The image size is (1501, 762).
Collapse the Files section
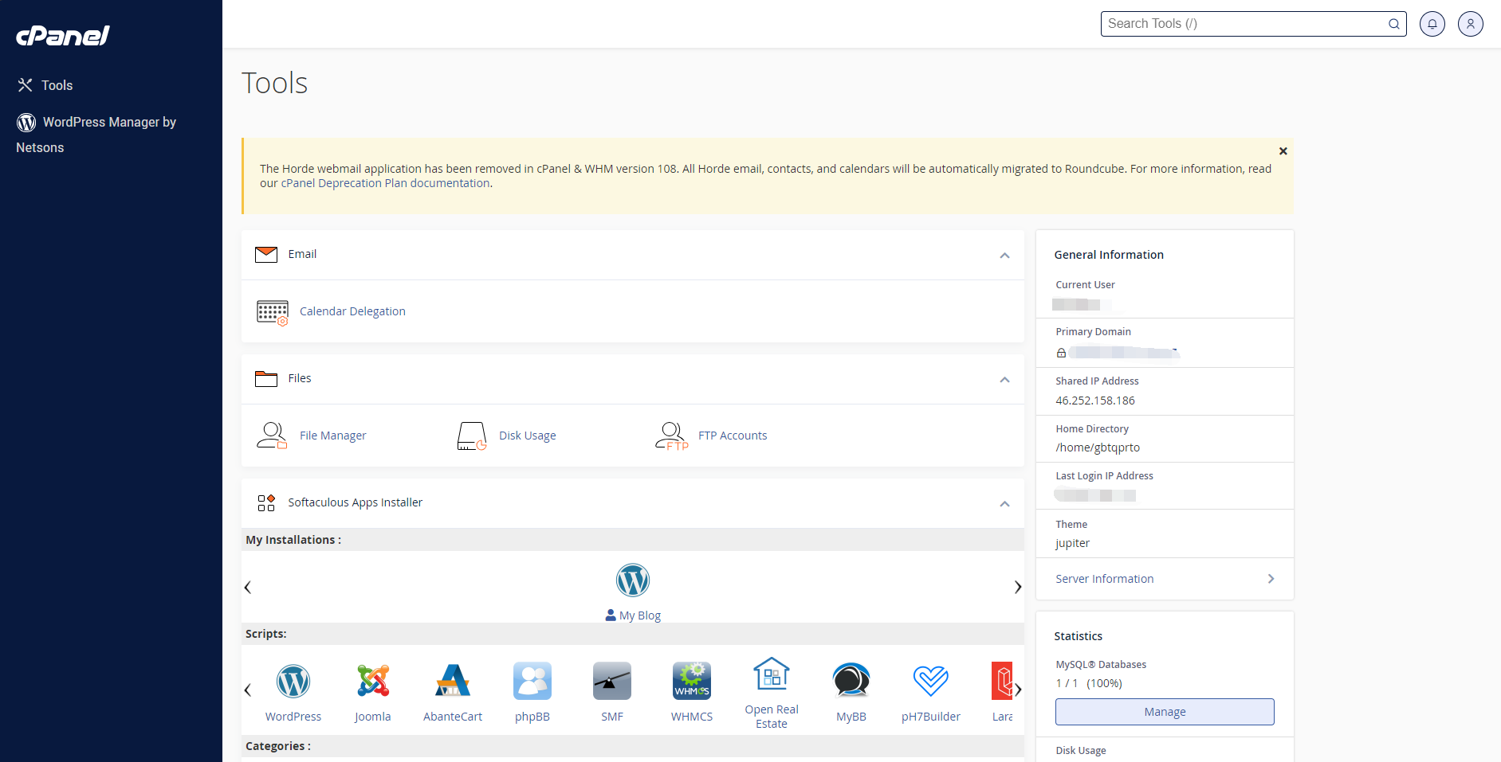[1004, 380]
